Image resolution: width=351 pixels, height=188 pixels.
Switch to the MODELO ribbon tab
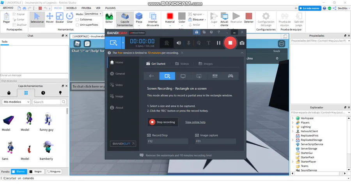click(71, 8)
